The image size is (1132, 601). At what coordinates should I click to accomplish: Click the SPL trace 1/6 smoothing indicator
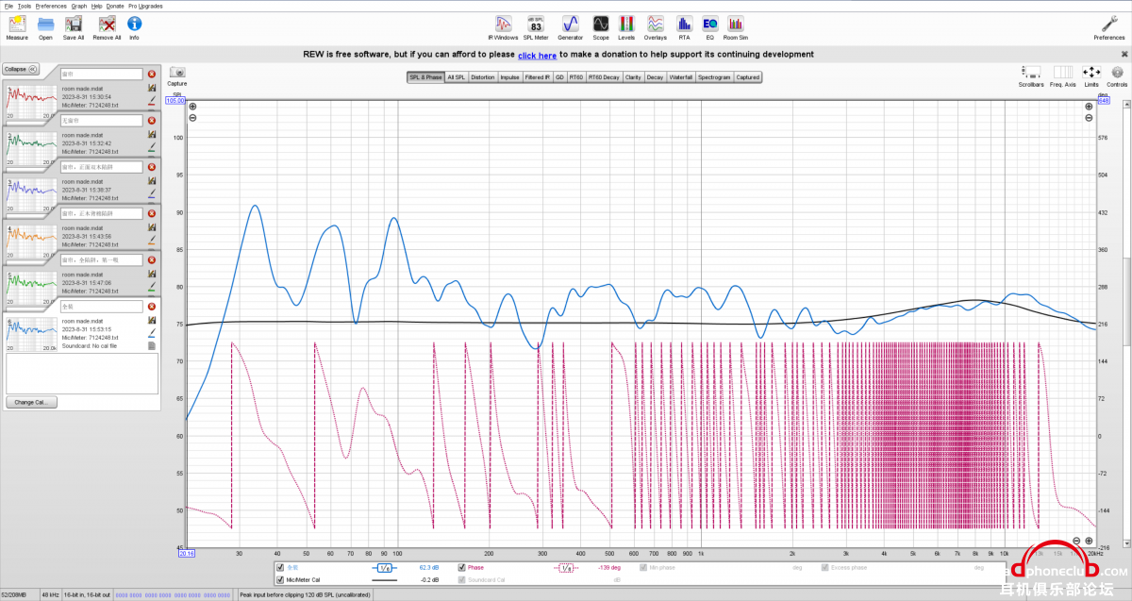tap(385, 568)
